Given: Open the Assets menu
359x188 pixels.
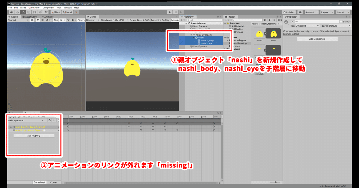Looking at the screenshot, I should (23, 7).
